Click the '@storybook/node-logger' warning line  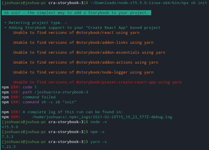tap(83, 72)
